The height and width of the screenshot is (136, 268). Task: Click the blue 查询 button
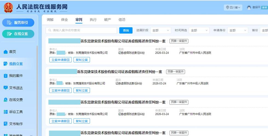click(x=126, y=30)
